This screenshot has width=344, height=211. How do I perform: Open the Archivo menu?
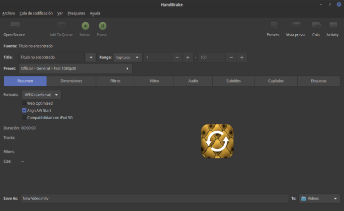tap(8, 13)
